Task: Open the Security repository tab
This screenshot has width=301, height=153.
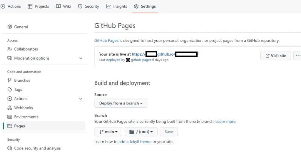Action: (x=88, y=6)
